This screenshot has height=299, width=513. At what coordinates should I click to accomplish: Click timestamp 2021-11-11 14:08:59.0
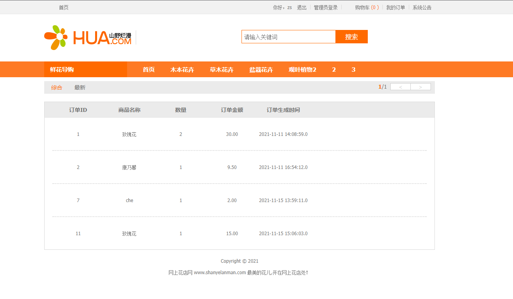[x=283, y=134]
